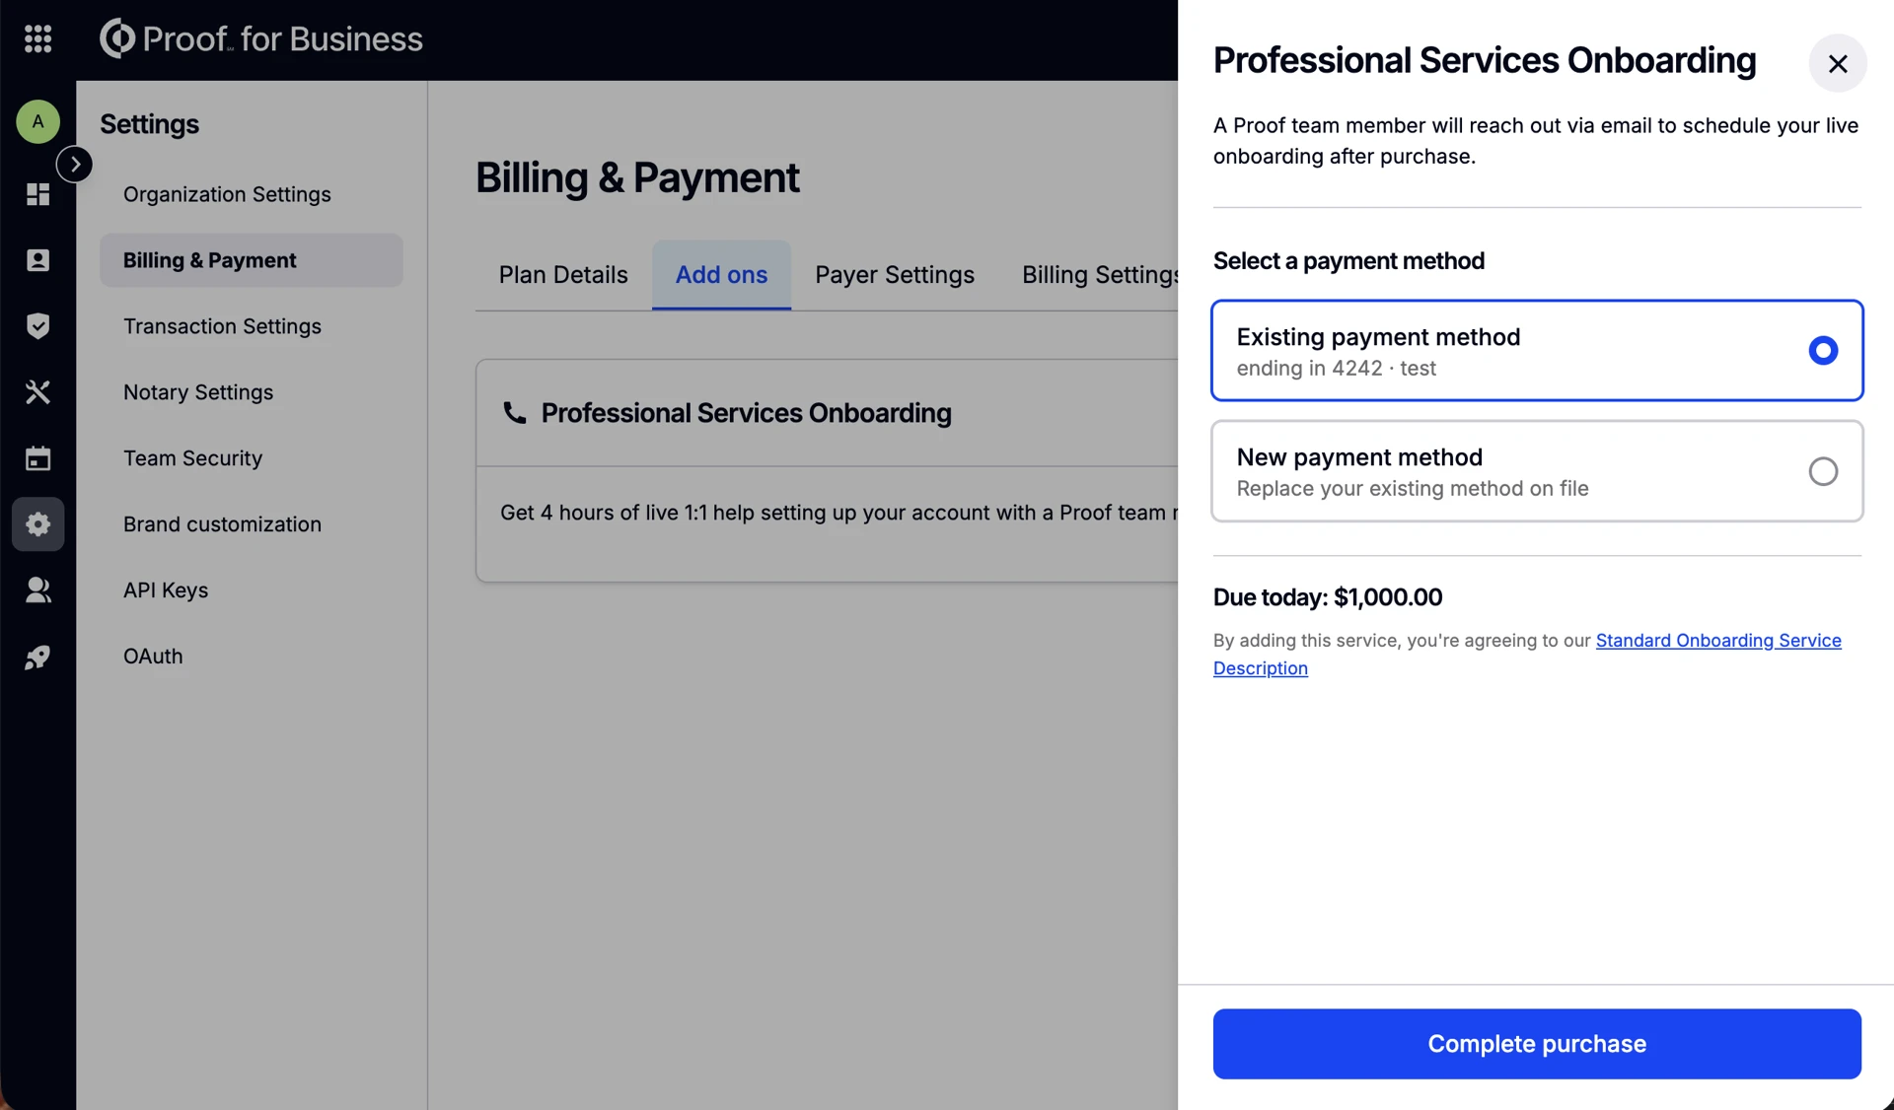Open API Keys settings
1894x1110 pixels.
(x=166, y=590)
